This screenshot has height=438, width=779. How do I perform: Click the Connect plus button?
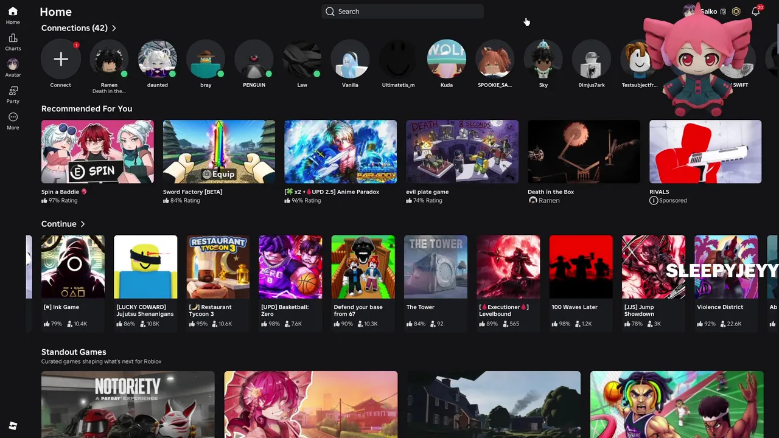click(61, 59)
